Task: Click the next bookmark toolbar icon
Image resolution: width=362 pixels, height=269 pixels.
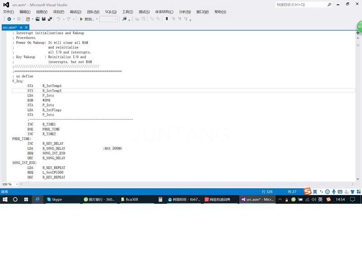Action: [x=179, y=19]
